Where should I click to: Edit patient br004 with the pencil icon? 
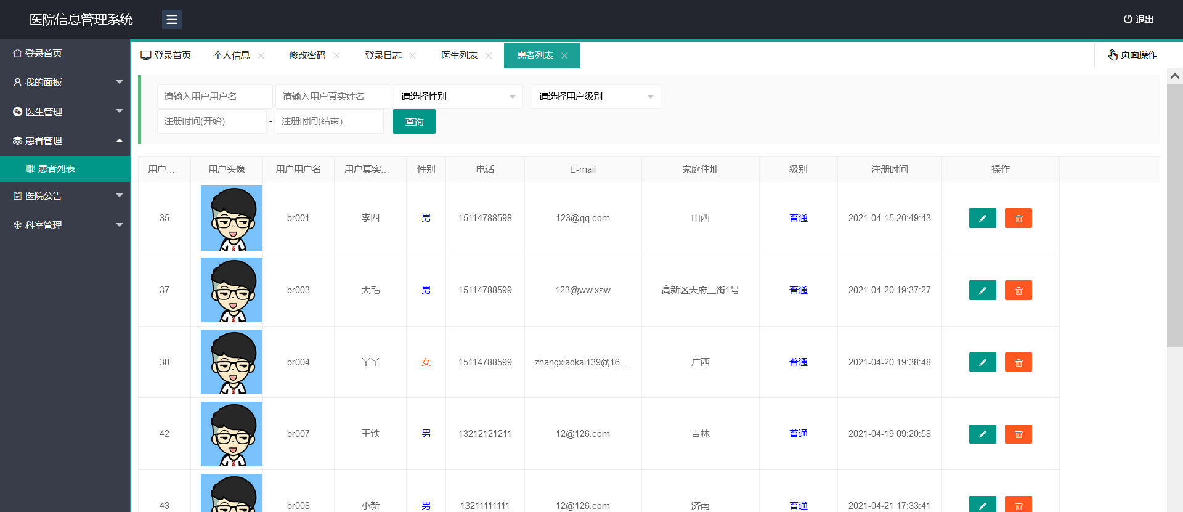[x=983, y=362]
